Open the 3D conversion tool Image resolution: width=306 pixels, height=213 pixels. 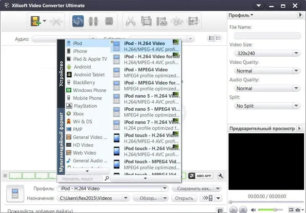pyautogui.click(x=162, y=21)
